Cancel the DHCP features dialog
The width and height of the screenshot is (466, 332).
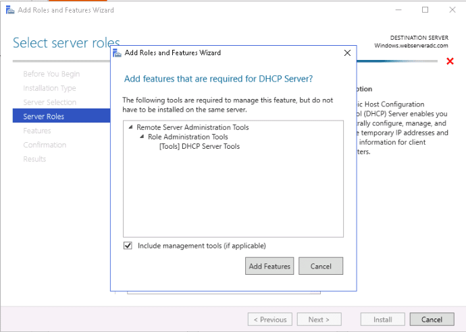pos(321,266)
